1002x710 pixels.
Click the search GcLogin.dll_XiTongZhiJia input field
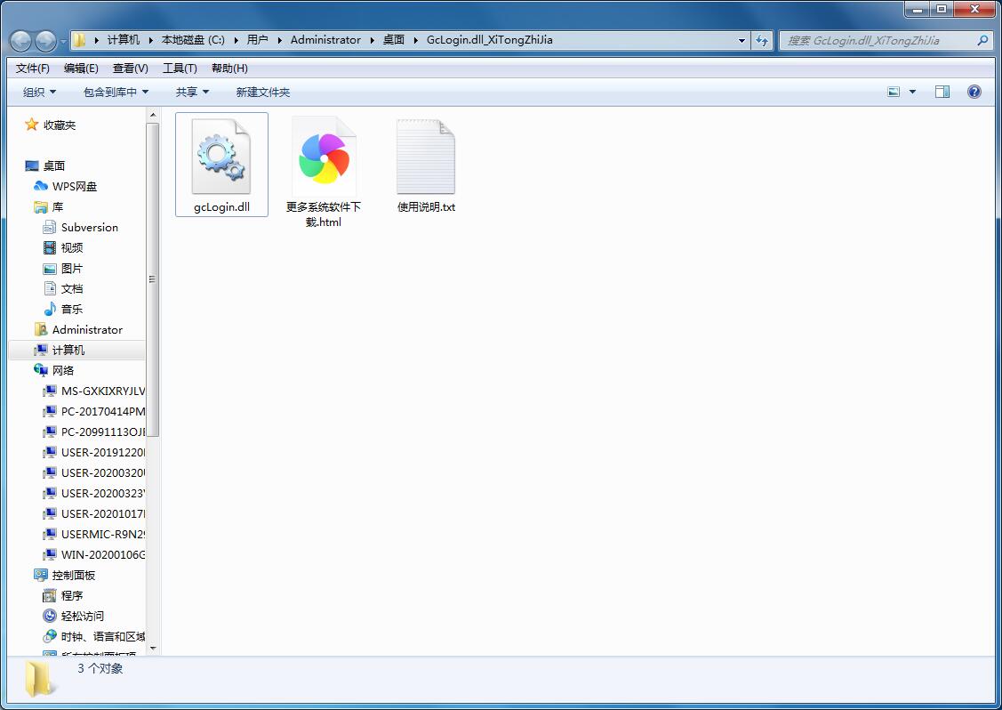[x=878, y=40]
